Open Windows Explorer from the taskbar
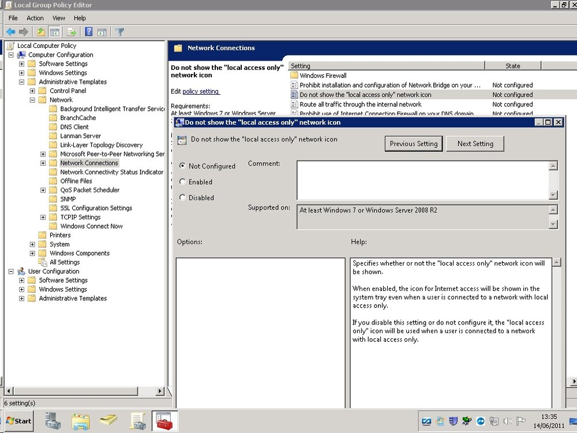Image resolution: width=577 pixels, height=433 pixels. [x=81, y=421]
